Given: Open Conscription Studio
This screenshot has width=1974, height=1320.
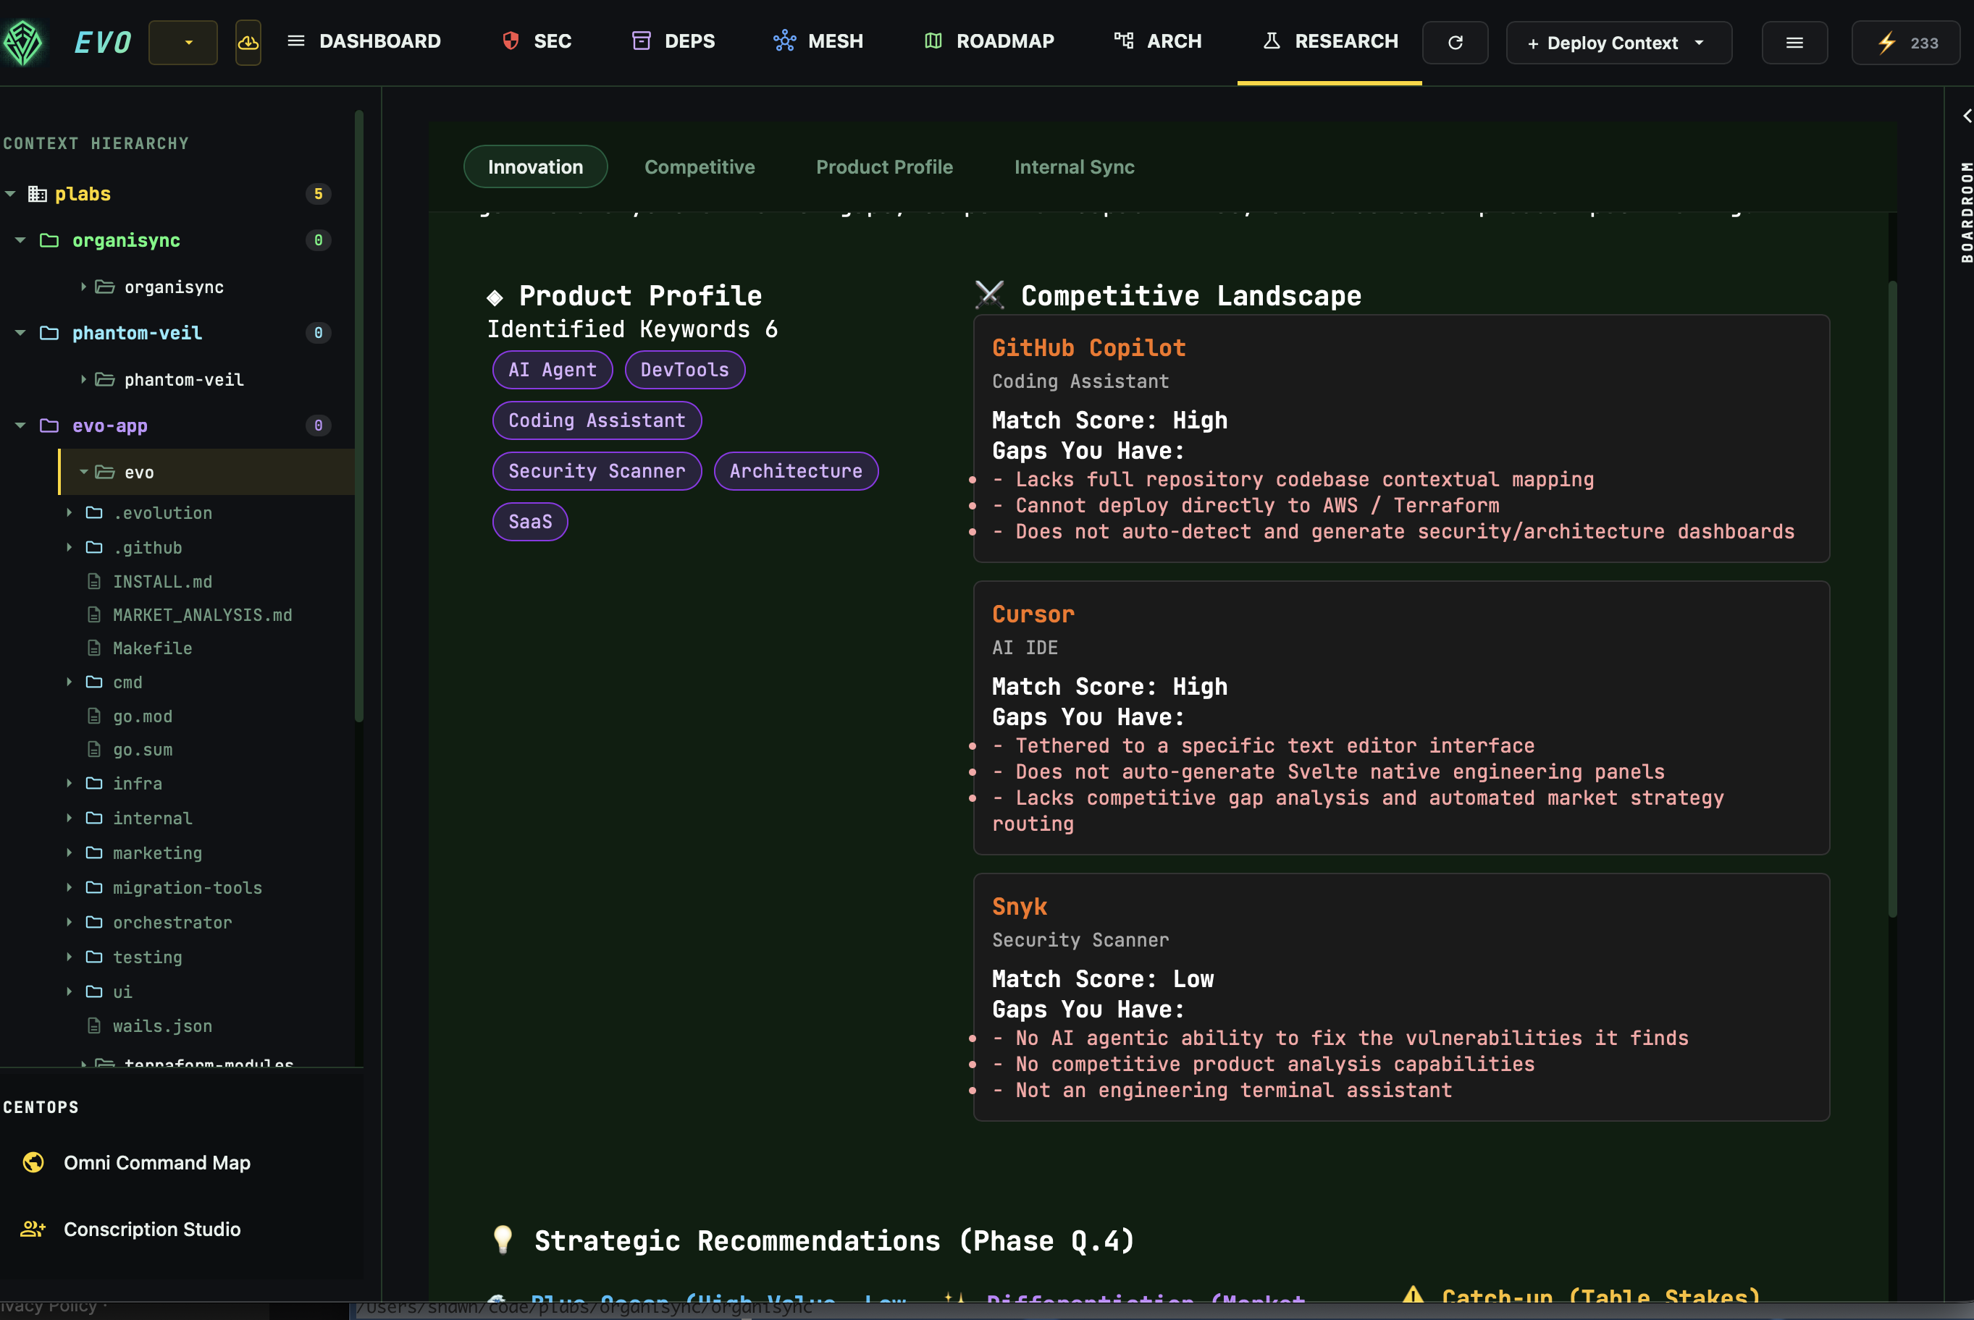Looking at the screenshot, I should 151,1229.
